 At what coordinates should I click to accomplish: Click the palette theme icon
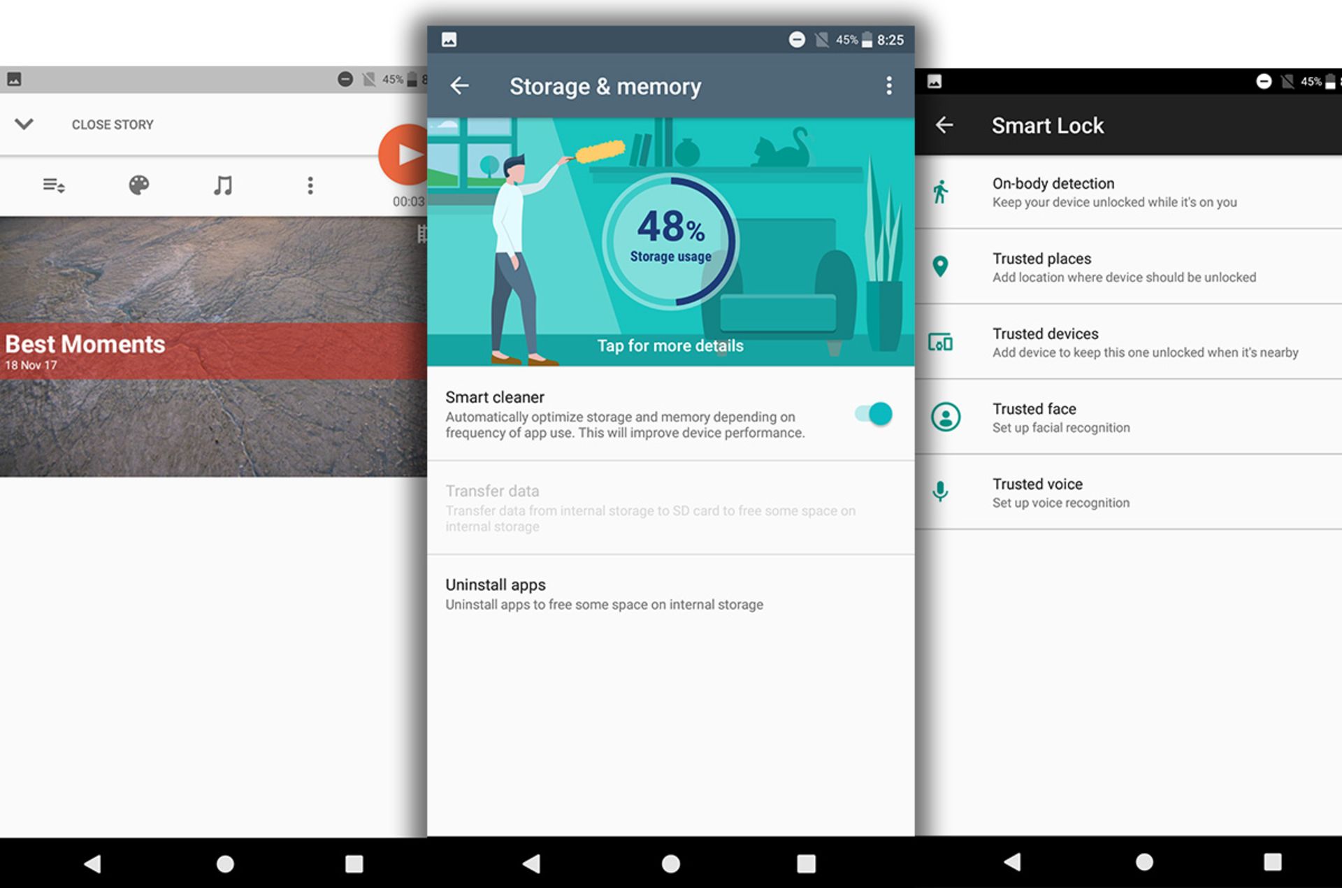(x=138, y=185)
